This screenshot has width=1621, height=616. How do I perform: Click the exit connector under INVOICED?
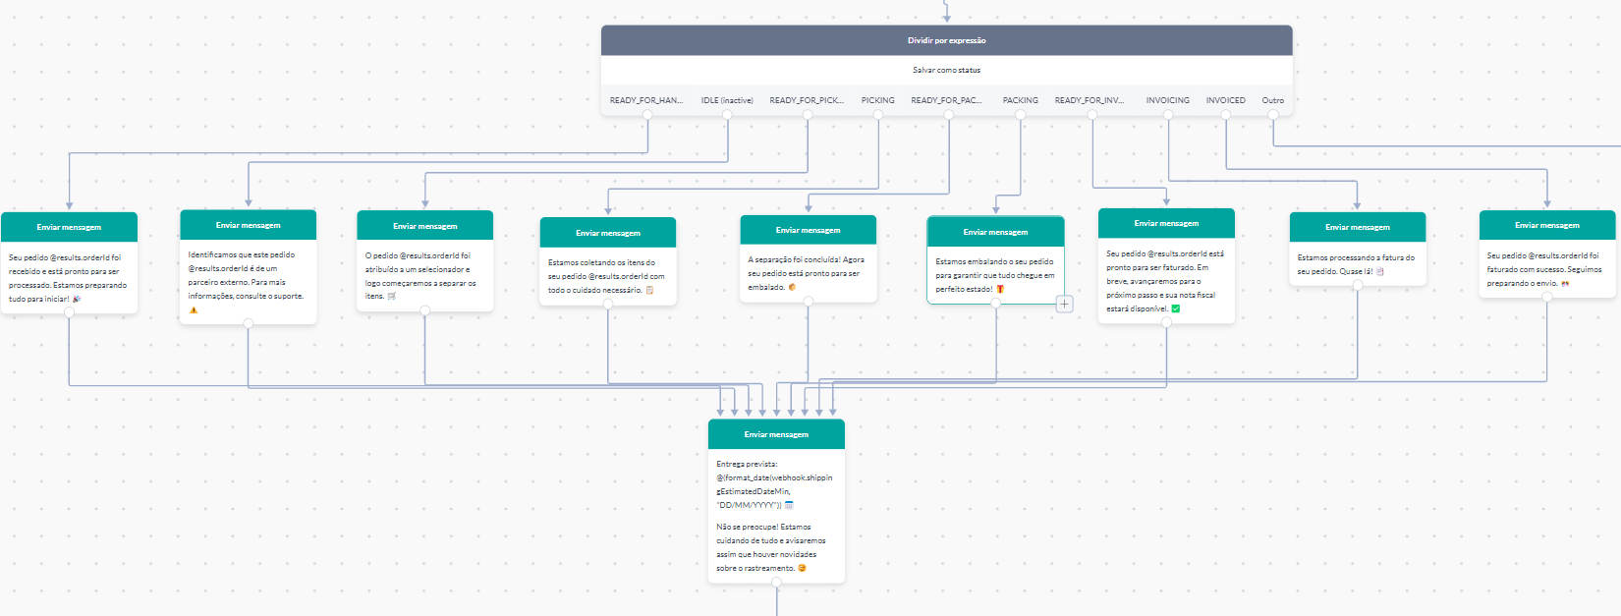coord(1226,115)
